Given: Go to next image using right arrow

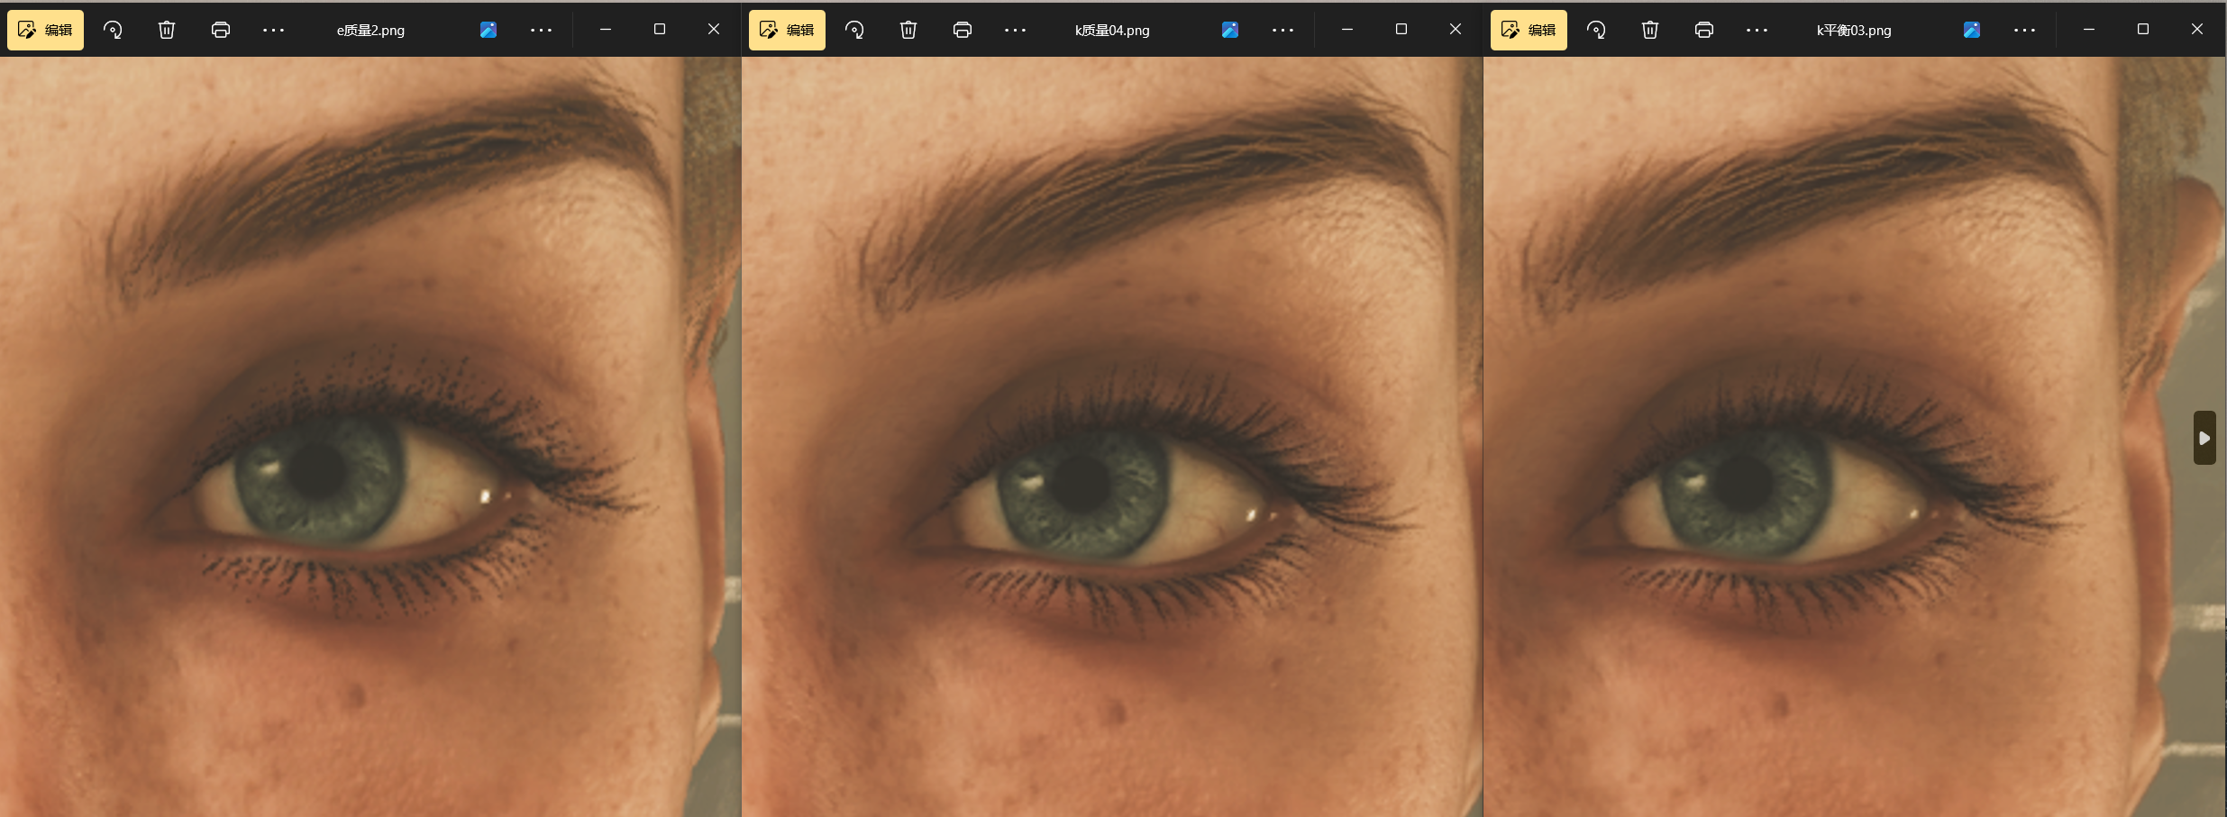Looking at the screenshot, I should (2204, 438).
